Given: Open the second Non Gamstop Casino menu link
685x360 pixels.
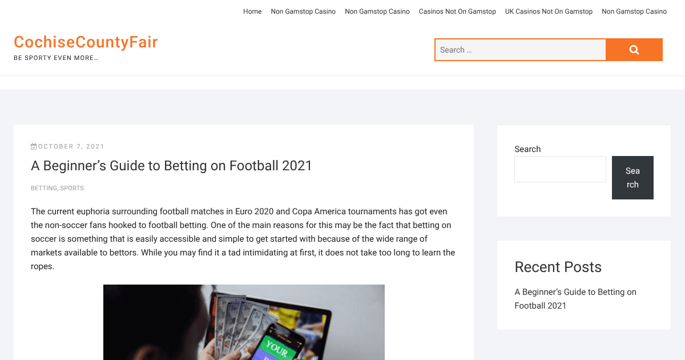Looking at the screenshot, I should [377, 11].
